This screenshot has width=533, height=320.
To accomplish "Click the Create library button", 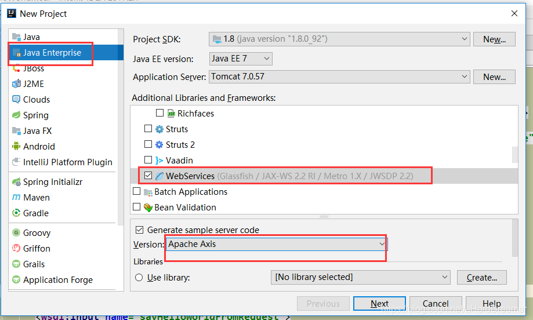I will (x=481, y=277).
